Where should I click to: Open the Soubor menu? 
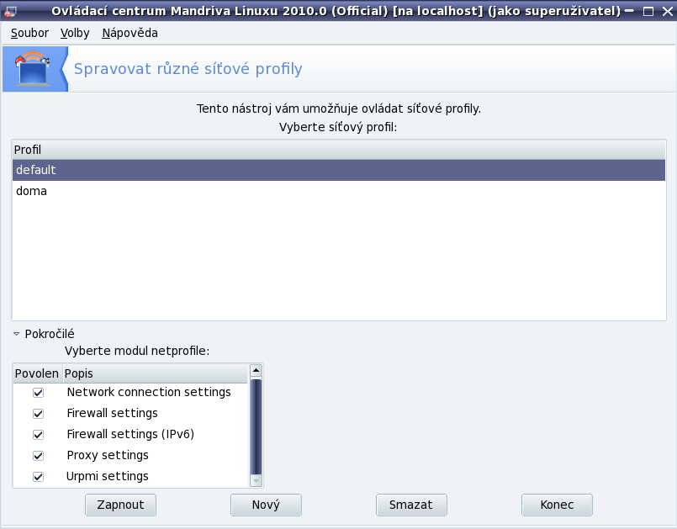pos(29,34)
